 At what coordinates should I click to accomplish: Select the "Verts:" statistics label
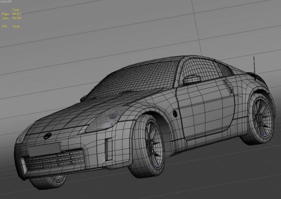click(5, 18)
